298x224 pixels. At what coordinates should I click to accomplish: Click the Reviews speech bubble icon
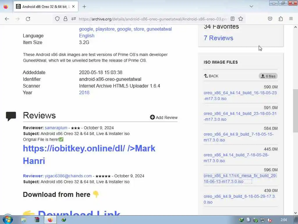[11, 116]
